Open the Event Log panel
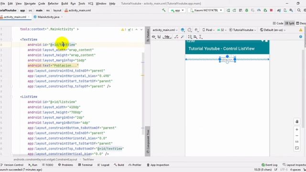Screen dimensions: 306x172 [269, 165]
